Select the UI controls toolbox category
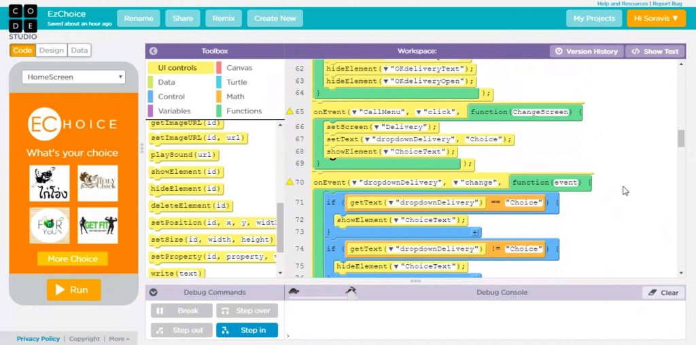 181,68
